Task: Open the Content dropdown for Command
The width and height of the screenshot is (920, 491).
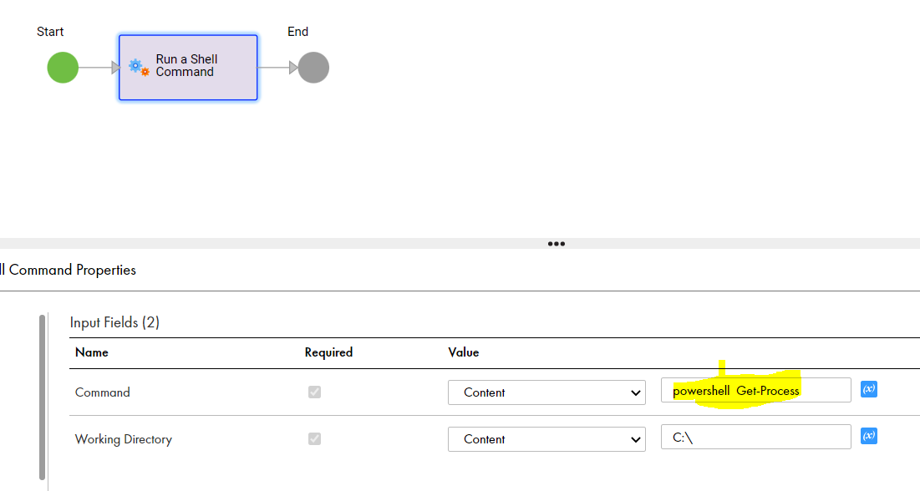Action: tap(546, 392)
